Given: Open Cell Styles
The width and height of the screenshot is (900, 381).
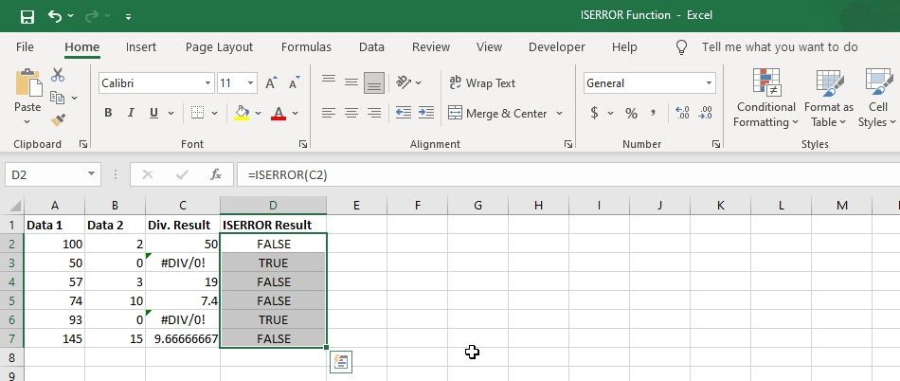Looking at the screenshot, I should pos(877,98).
